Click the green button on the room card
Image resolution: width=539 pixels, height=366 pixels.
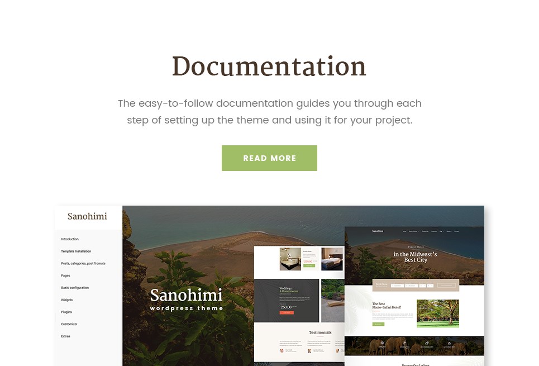[309, 265]
